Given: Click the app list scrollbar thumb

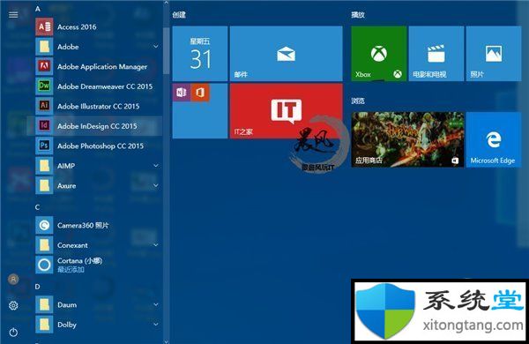Looking at the screenshot, I should (x=166, y=50).
